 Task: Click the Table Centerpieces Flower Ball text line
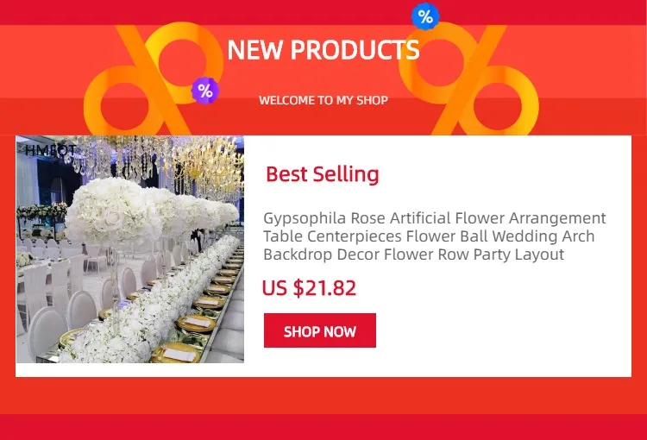click(x=429, y=236)
